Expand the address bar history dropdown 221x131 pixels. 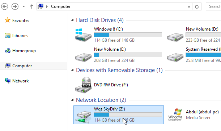coord(189,6)
